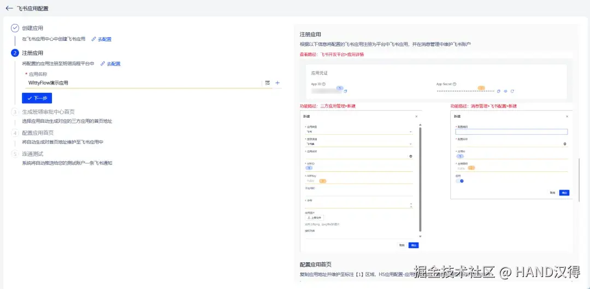Click step number 4 circle
Image resolution: width=590 pixels, height=289 pixels.
15,133
